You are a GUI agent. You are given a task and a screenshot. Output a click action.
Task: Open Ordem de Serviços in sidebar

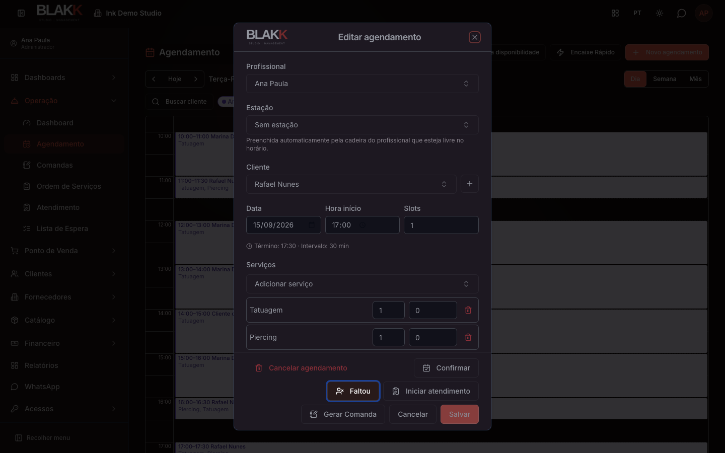(x=69, y=186)
